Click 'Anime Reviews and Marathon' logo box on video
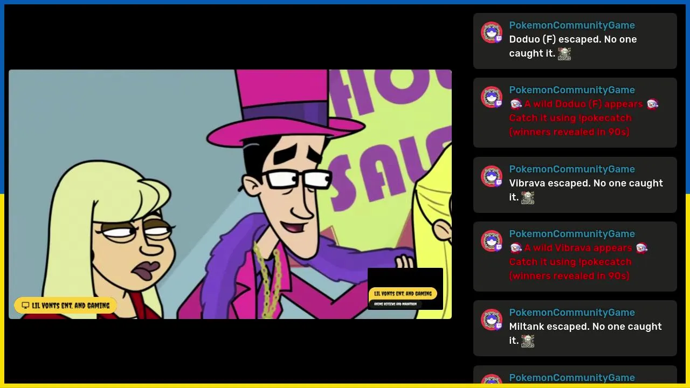 click(x=405, y=289)
